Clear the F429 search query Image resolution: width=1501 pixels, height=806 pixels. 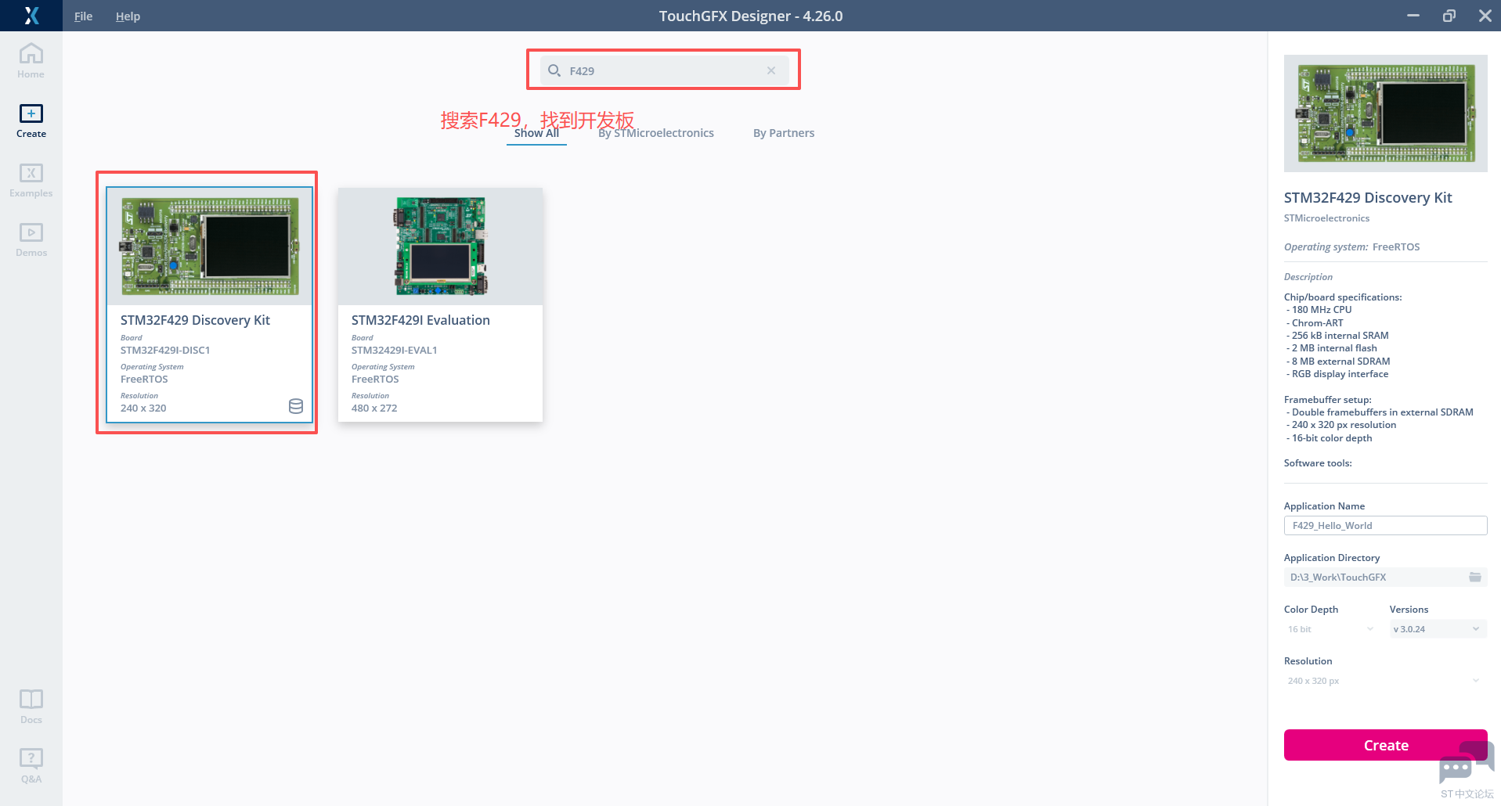pos(770,70)
